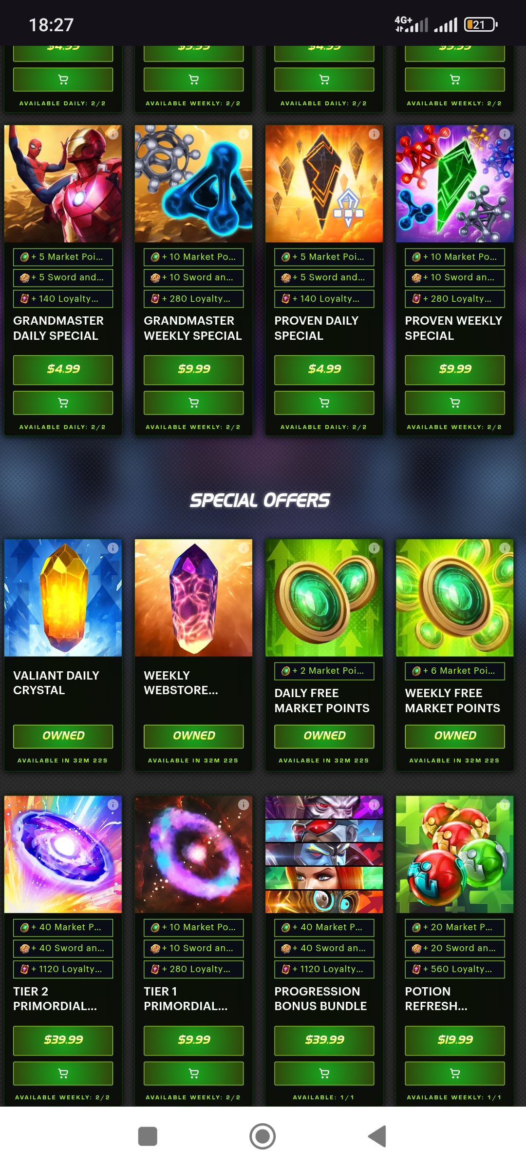The image size is (526, 1170).
Task: Show info for Grandmaster Daily Special card
Action: coord(113,134)
